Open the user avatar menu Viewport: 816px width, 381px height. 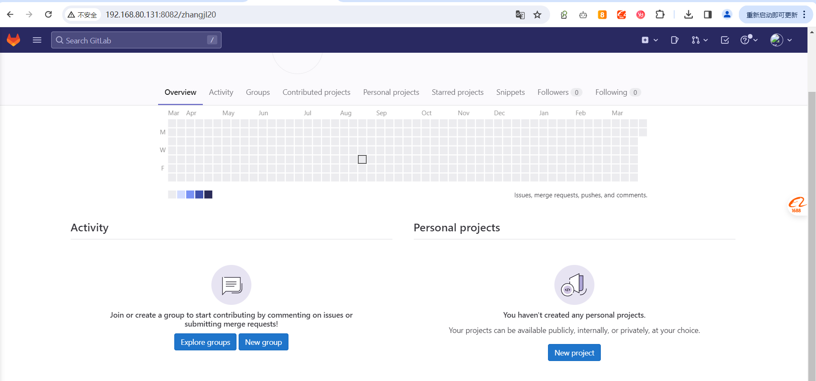(781, 40)
